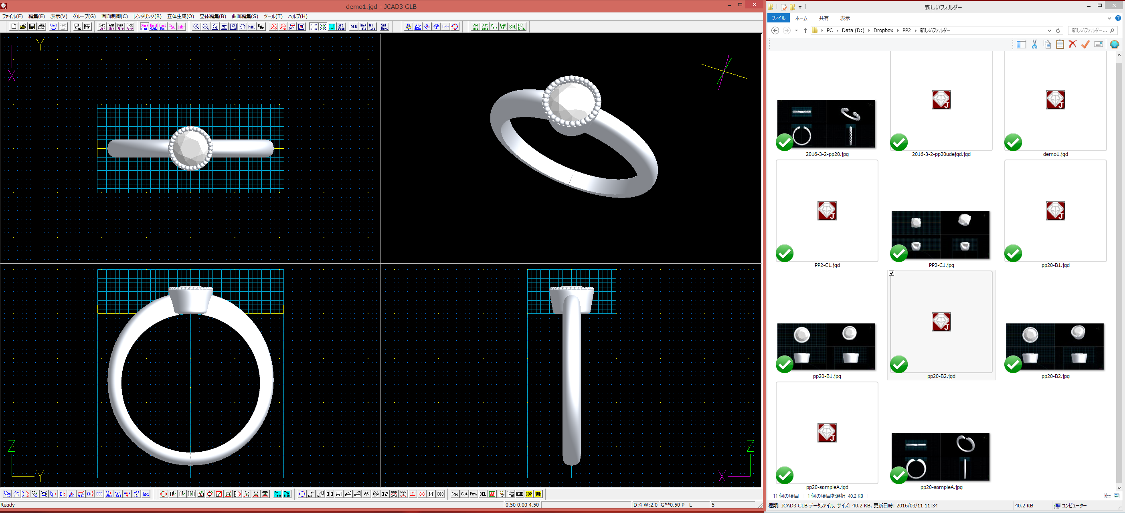Open the Color tool icon
This screenshot has width=1125, height=513.
click(x=181, y=26)
